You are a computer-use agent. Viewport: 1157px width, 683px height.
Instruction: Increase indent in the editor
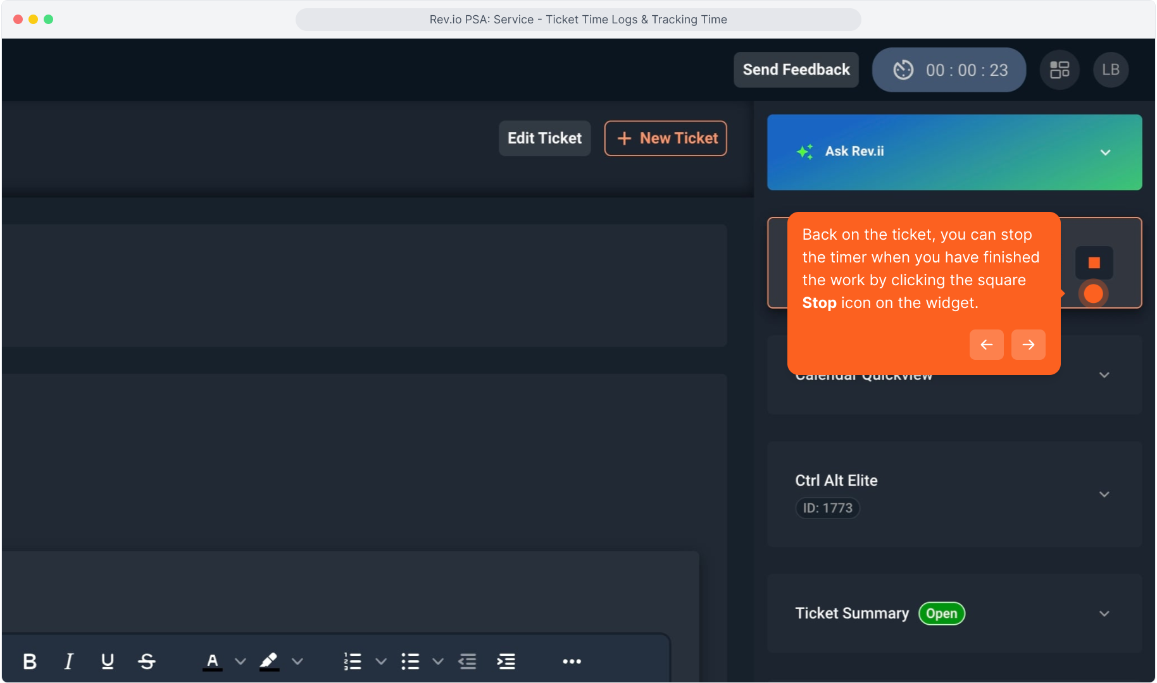(506, 661)
